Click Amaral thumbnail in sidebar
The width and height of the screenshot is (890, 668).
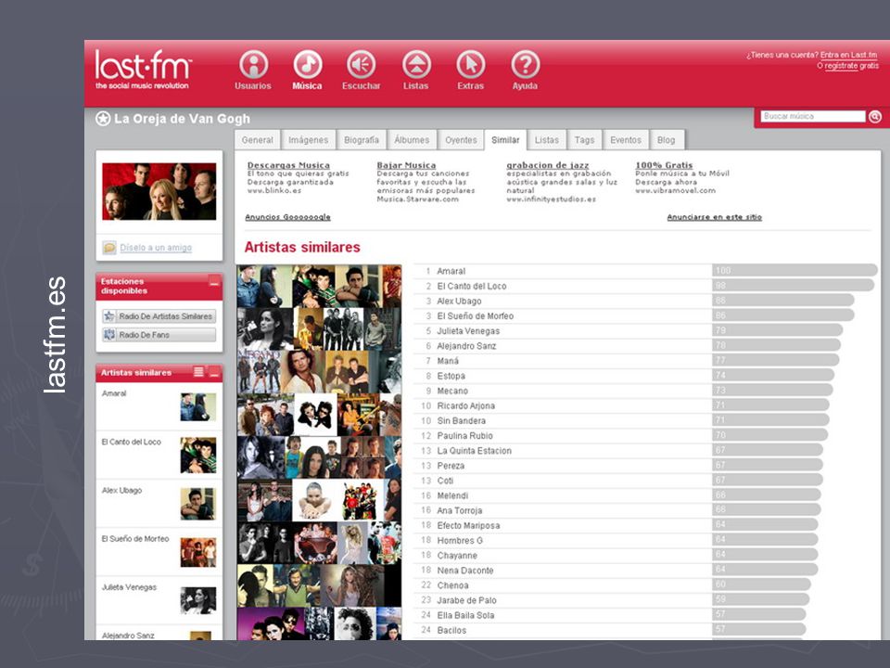[x=198, y=406]
